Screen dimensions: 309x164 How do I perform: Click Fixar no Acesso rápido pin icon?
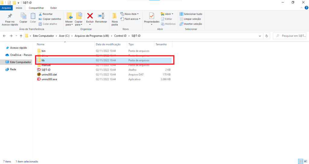click(10, 16)
